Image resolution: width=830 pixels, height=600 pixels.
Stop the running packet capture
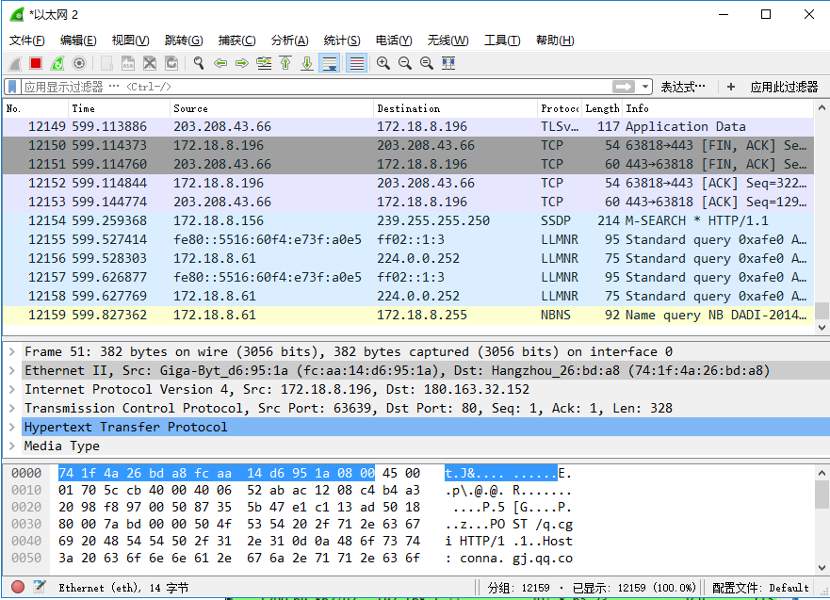(x=36, y=63)
